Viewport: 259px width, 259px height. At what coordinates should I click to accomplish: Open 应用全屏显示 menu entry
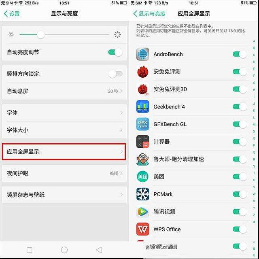[64, 152]
